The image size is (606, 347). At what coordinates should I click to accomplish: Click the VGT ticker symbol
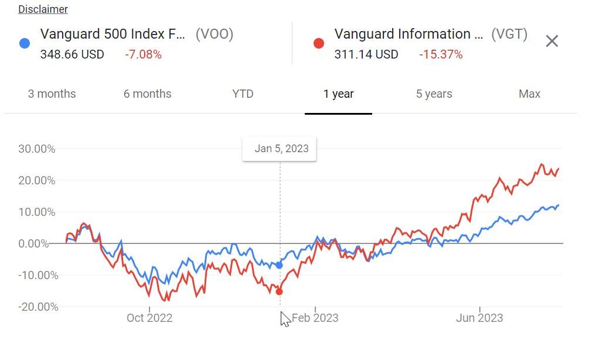[x=509, y=34]
